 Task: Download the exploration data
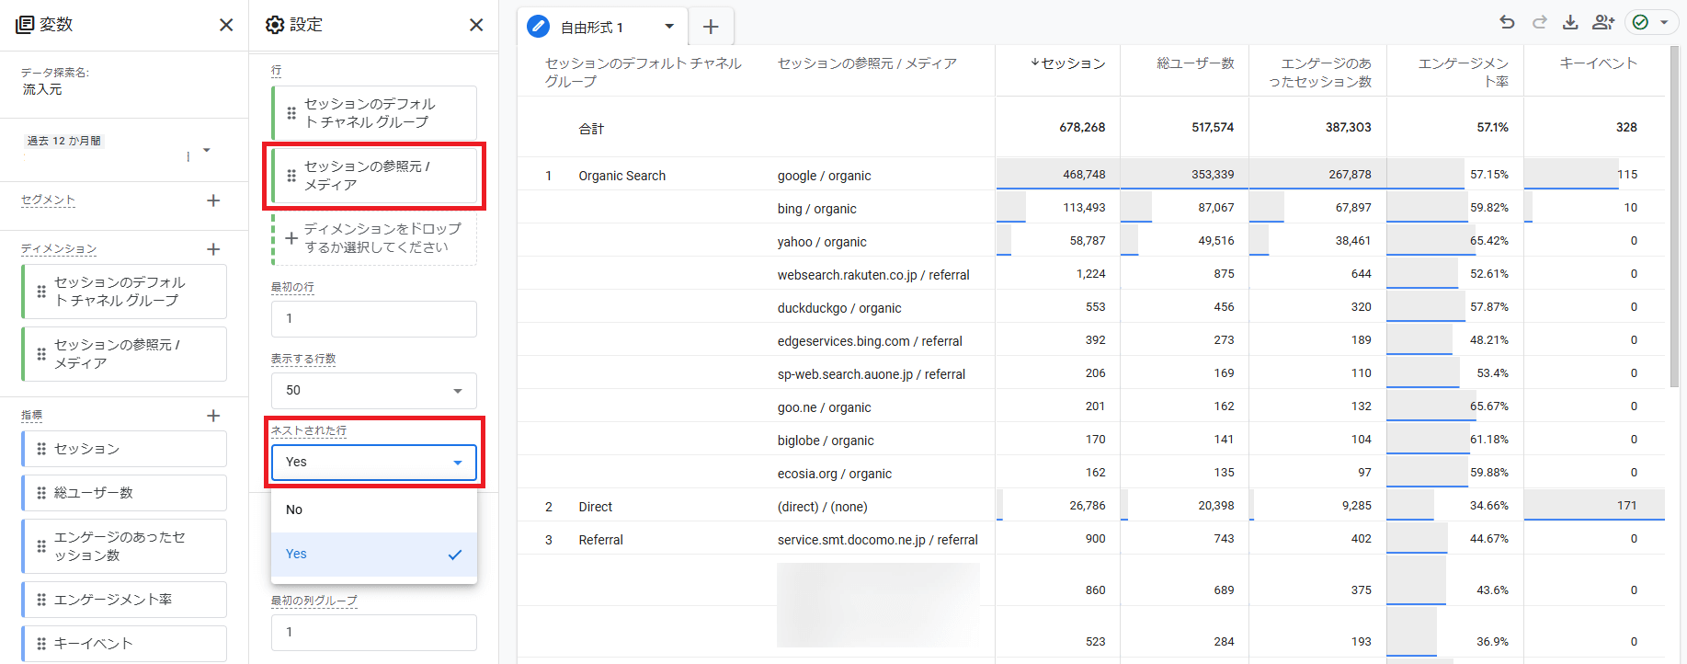[x=1570, y=22]
